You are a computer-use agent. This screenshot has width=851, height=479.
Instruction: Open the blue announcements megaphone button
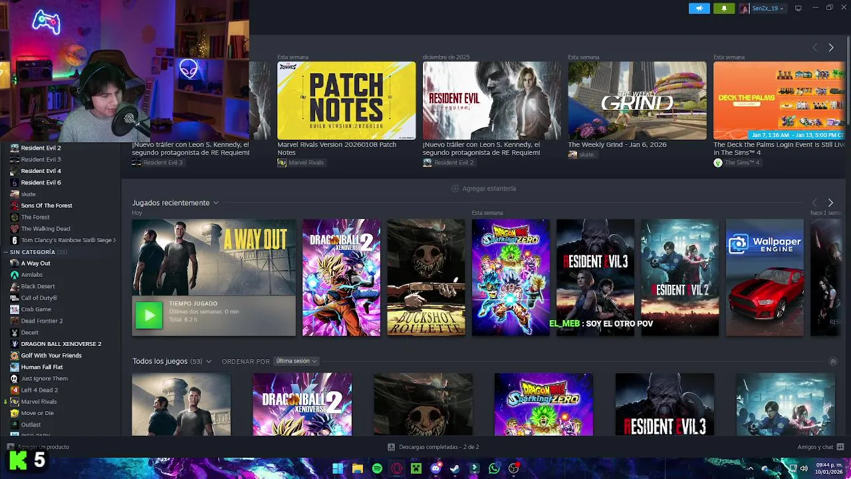(699, 8)
